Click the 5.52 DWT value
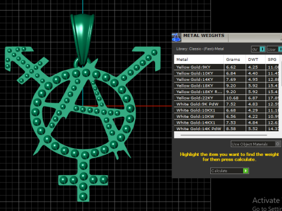This screenshot has width=282, height=211. pos(253,129)
